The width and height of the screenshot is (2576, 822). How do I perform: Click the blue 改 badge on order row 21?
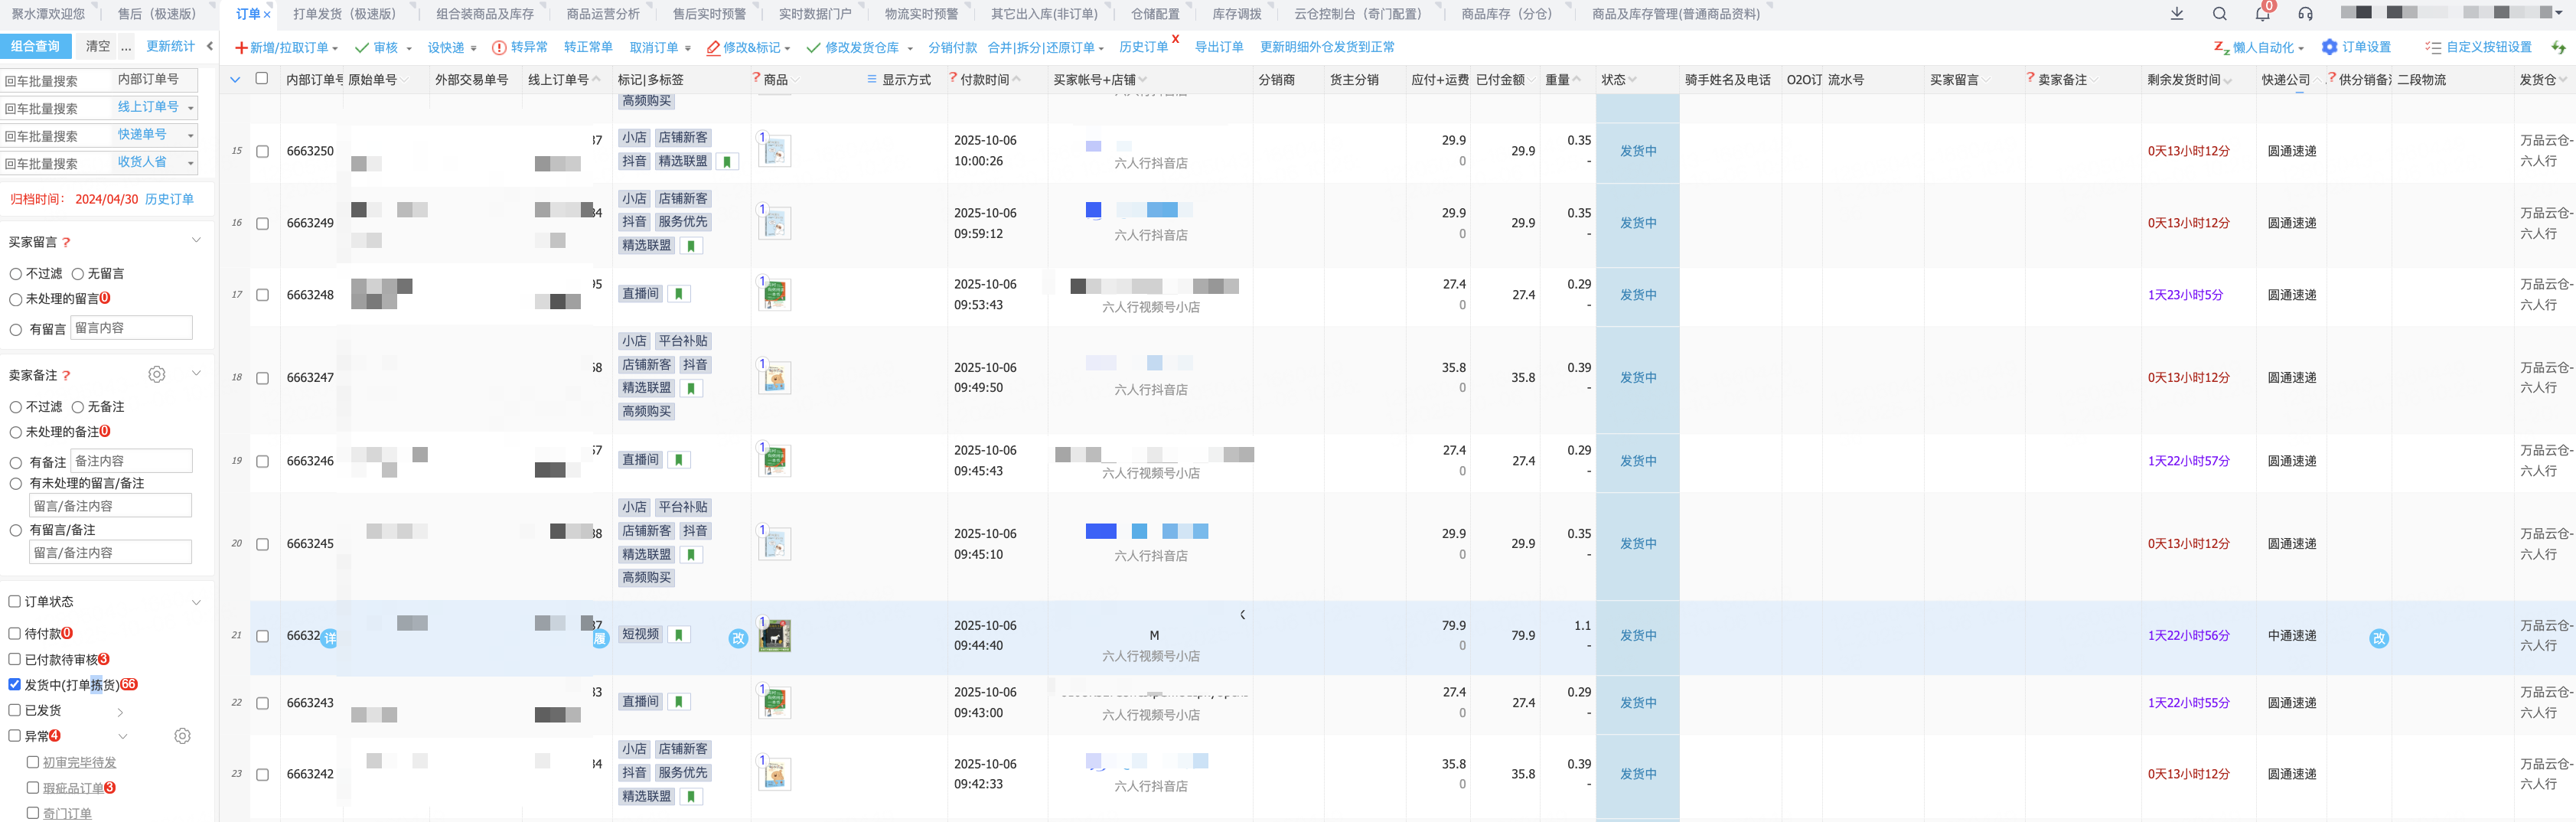pyautogui.click(x=738, y=638)
